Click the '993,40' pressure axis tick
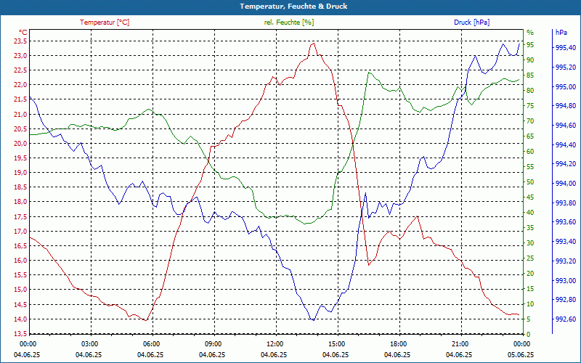Screen dimensions: 581x363 click(x=566, y=242)
